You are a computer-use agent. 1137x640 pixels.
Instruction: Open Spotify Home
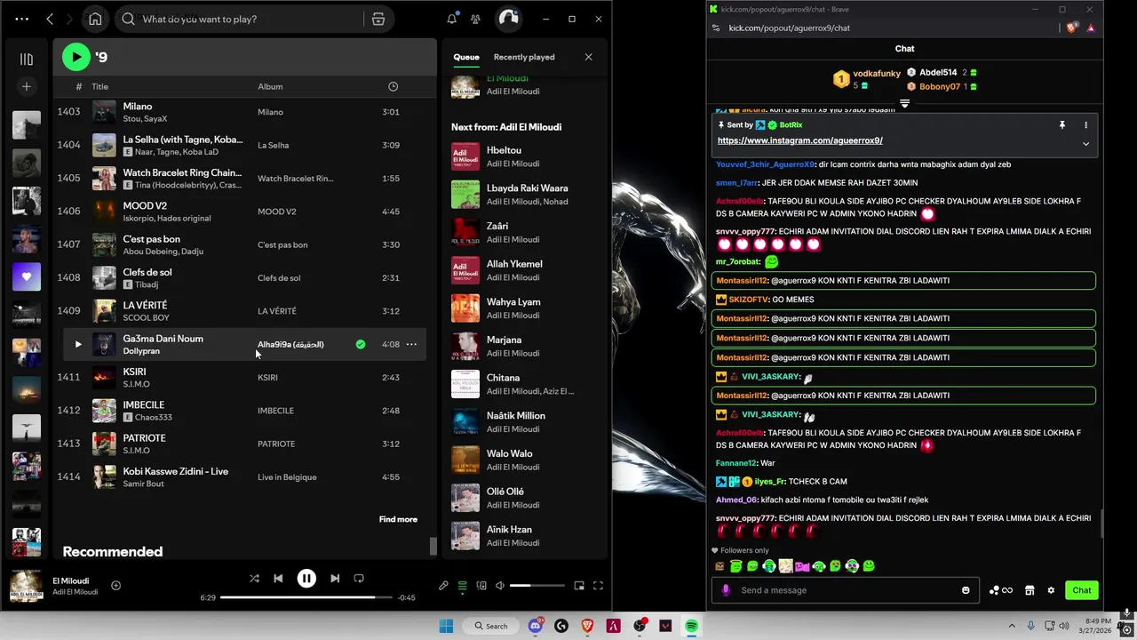click(x=95, y=19)
